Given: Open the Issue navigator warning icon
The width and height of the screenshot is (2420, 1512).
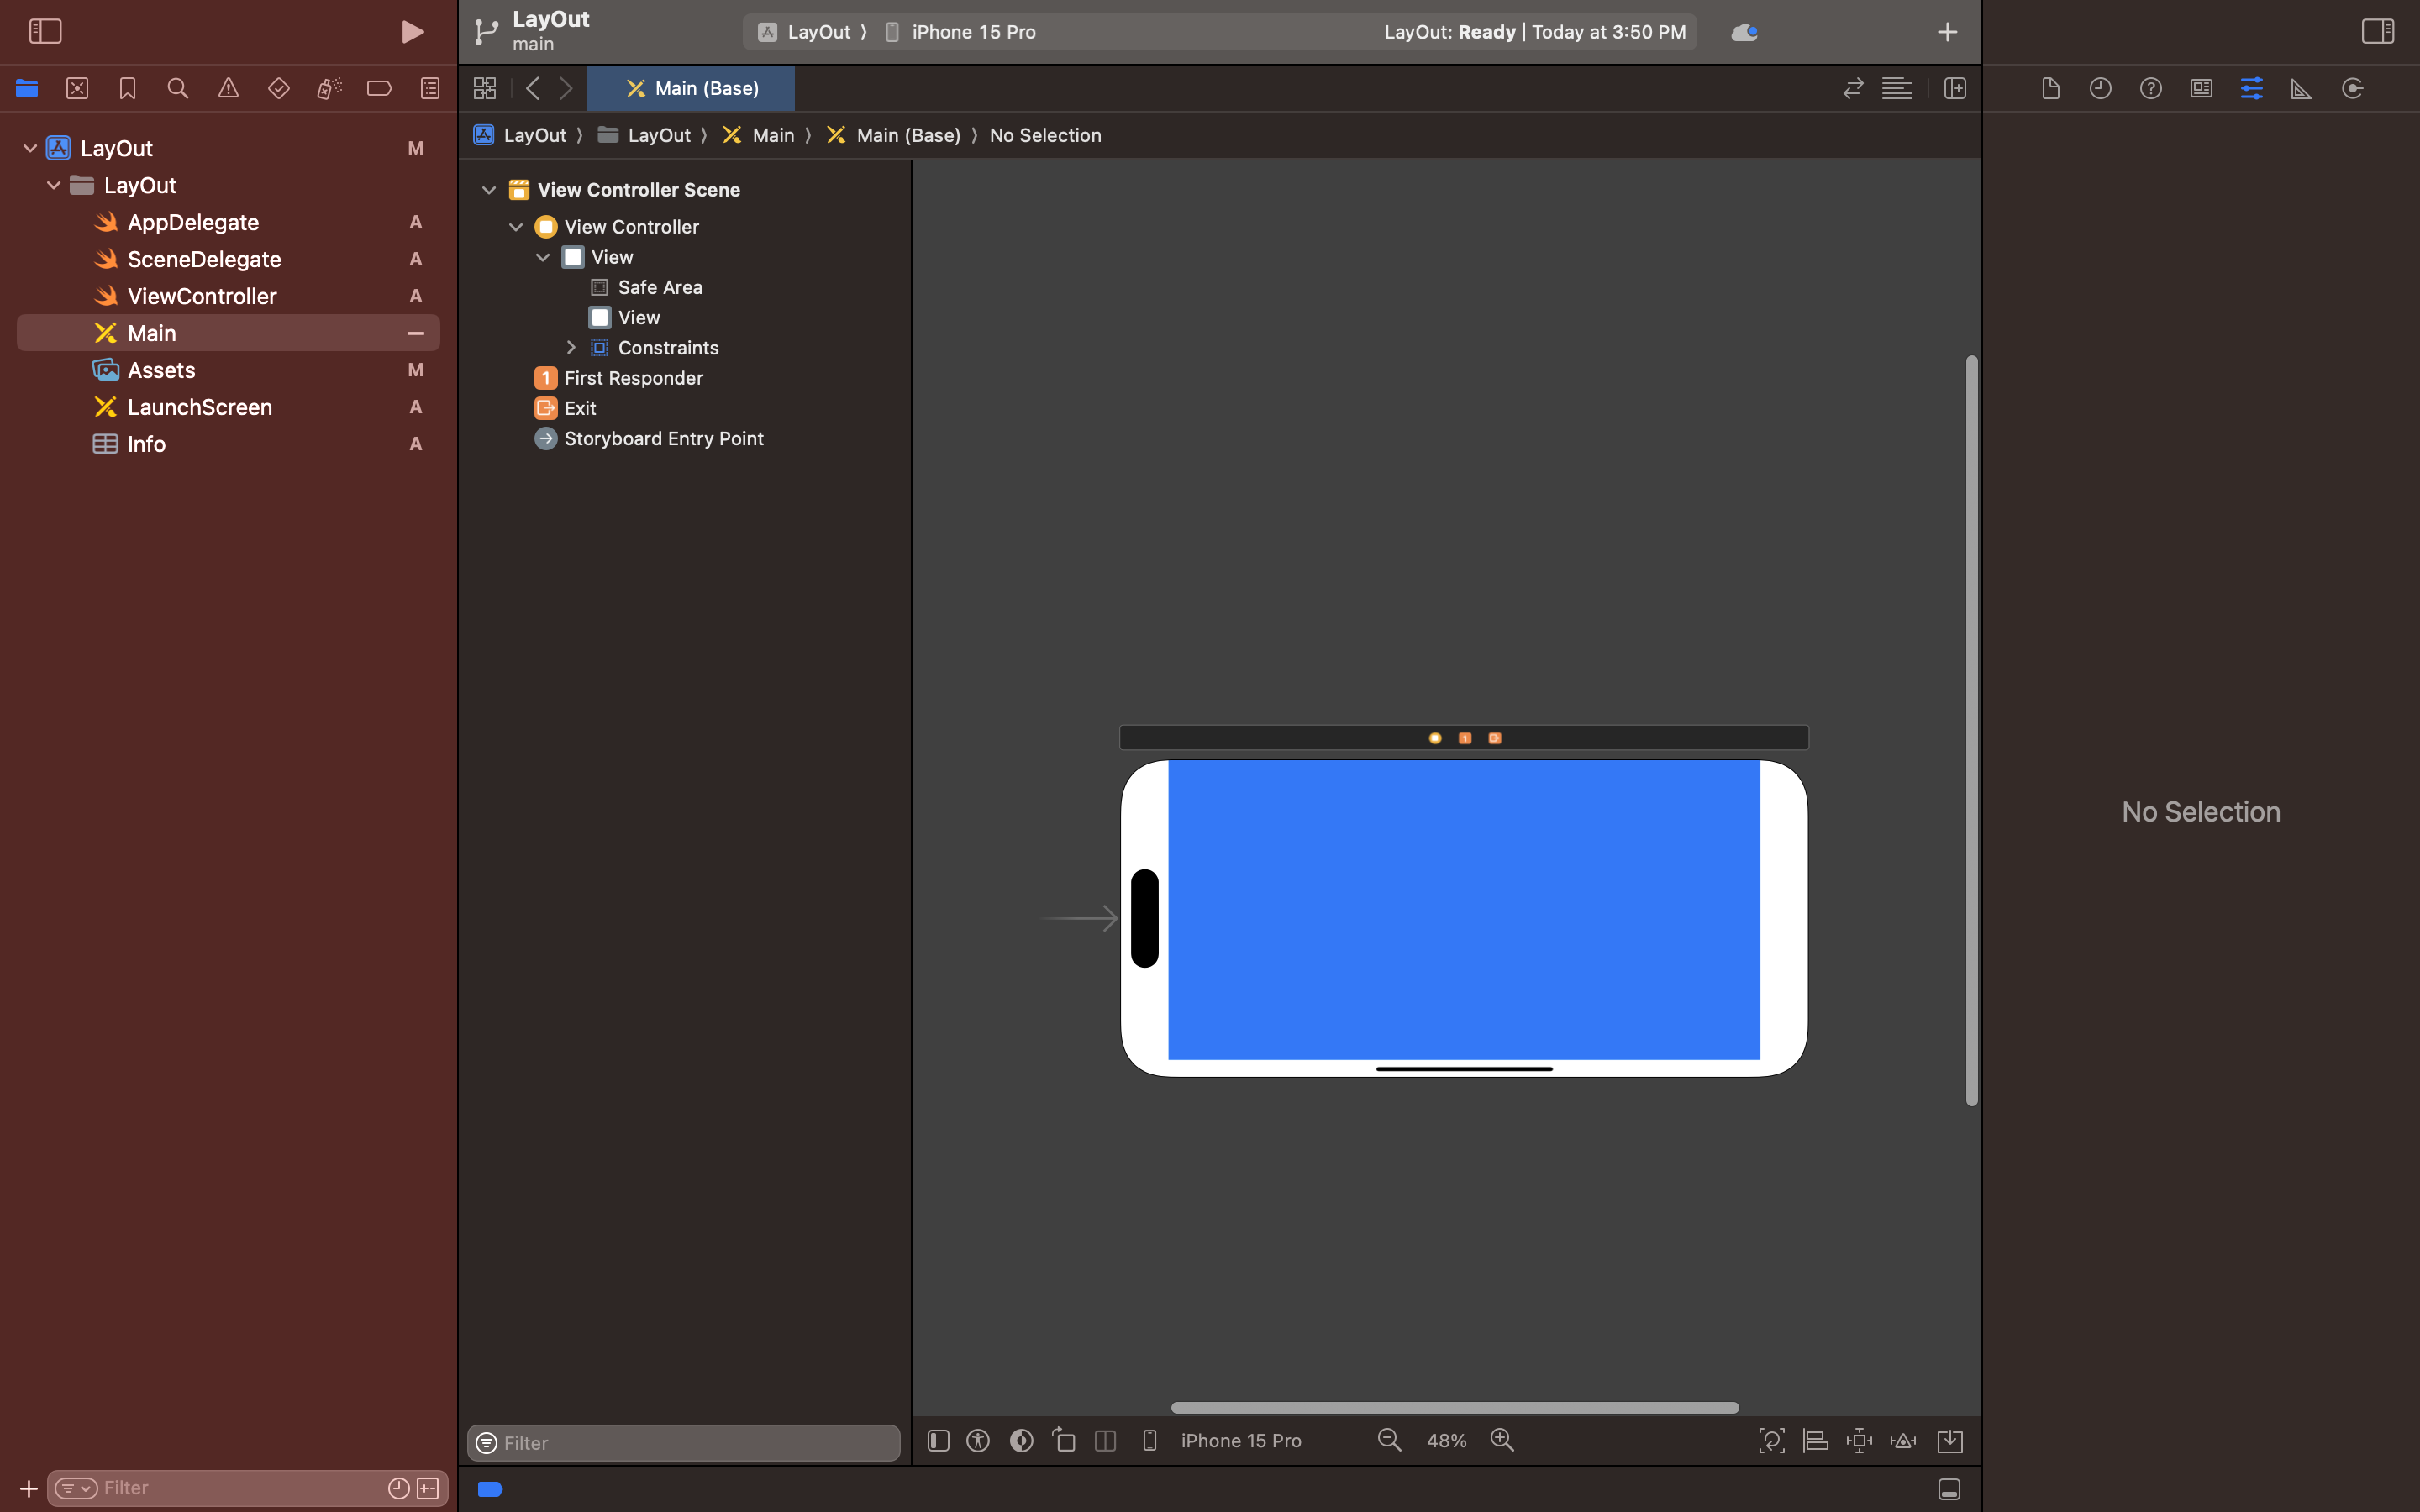Looking at the screenshot, I should (228, 88).
